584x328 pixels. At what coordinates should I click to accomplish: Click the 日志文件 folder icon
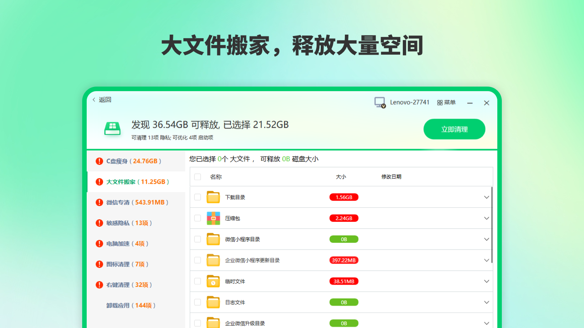coord(213,302)
